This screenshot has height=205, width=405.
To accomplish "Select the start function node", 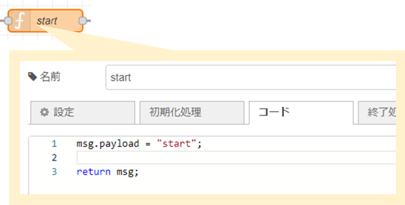I will pyautogui.click(x=46, y=21).
